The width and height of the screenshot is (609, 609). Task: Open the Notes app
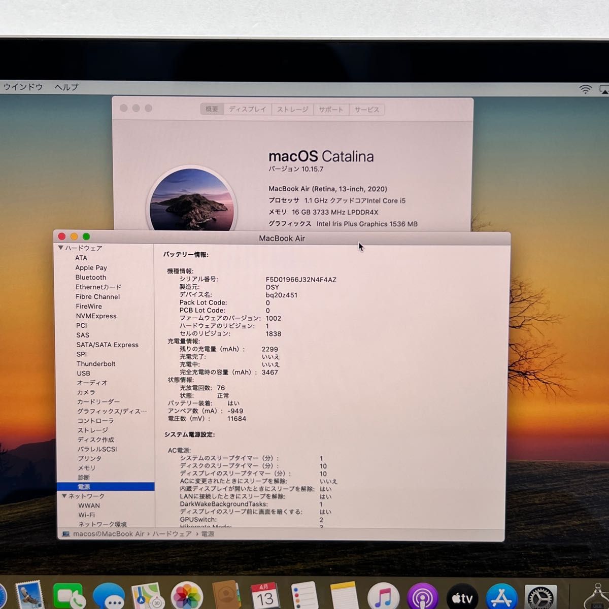[x=344, y=596]
